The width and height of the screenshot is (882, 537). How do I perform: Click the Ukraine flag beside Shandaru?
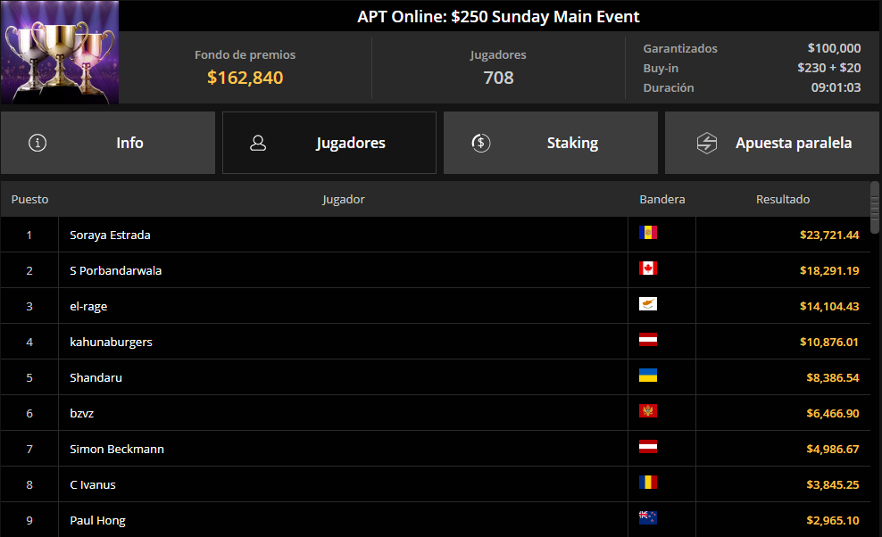[648, 375]
